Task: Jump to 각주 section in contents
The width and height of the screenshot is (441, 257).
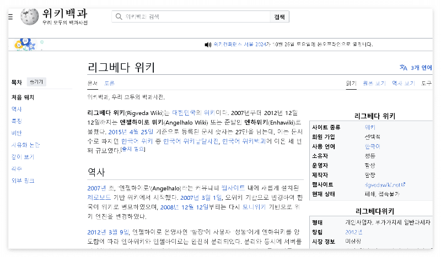Action: (x=17, y=168)
